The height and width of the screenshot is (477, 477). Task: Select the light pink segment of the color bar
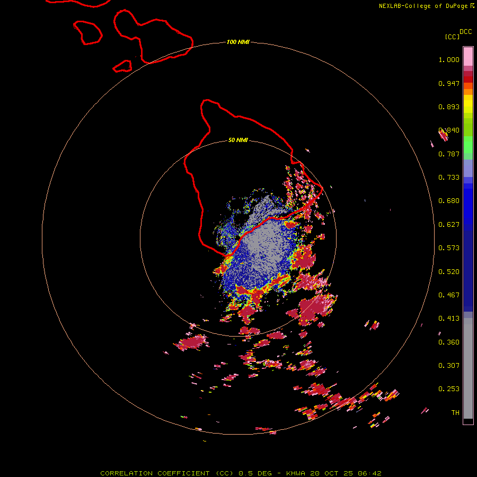[468, 56]
